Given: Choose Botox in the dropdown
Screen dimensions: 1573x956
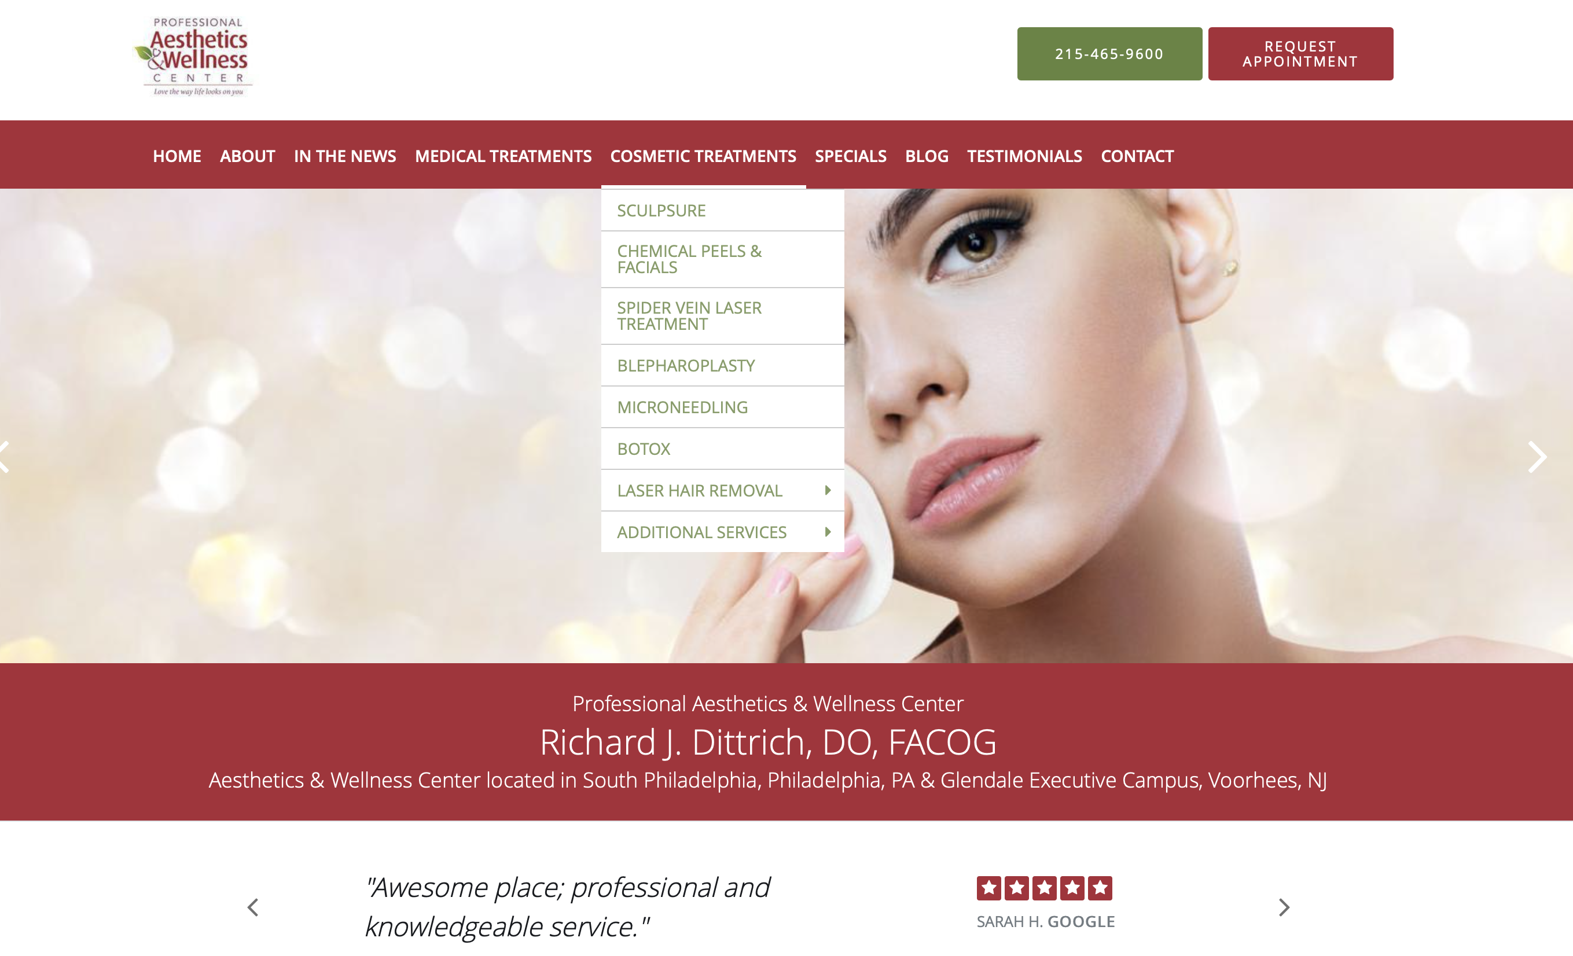Looking at the screenshot, I should (722, 448).
